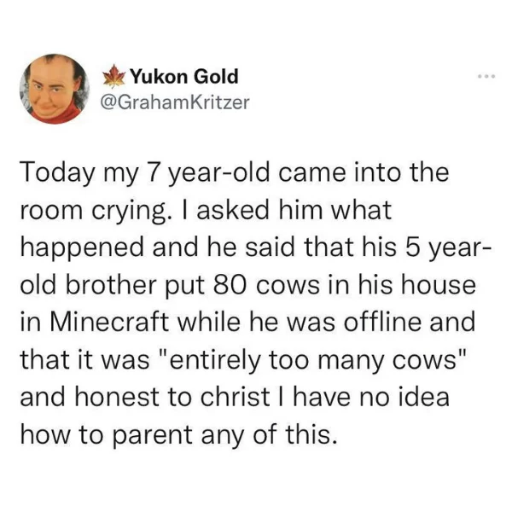Click the maple leaf emoji beside the name
Screen dimensions: 512x512
tap(114, 77)
